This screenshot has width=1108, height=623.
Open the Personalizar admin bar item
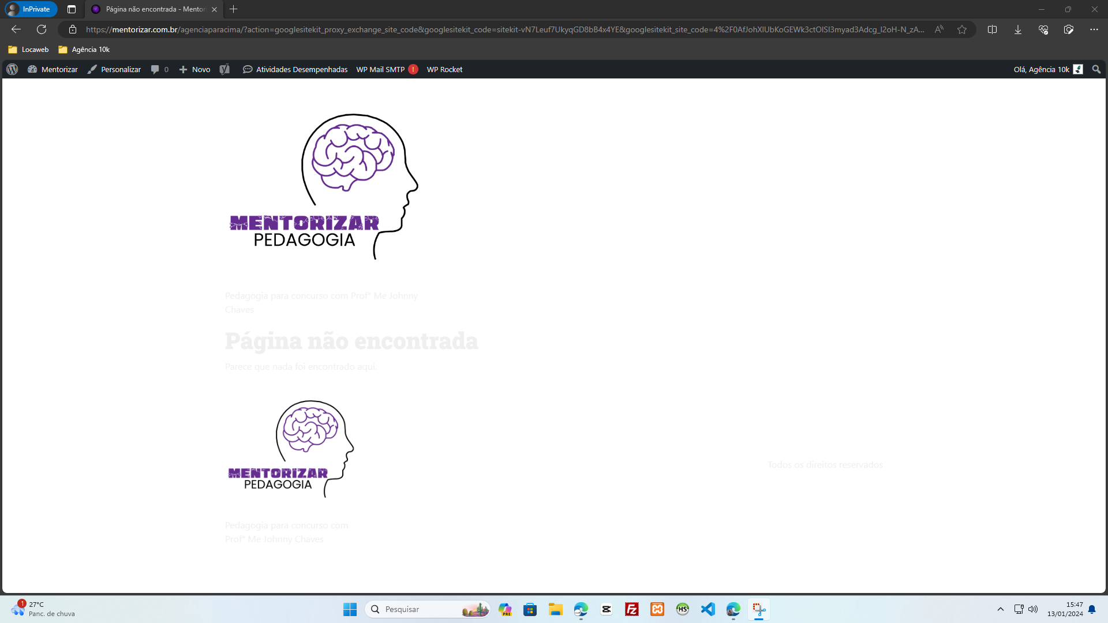coord(114,69)
